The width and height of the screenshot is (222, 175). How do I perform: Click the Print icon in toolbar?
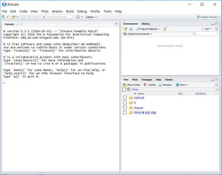coord(36,17)
